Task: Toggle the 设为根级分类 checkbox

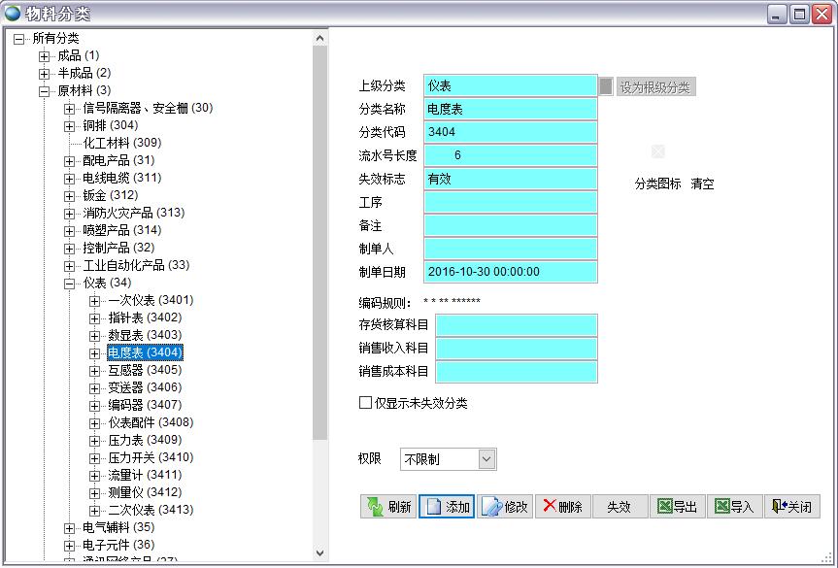Action: pyautogui.click(x=606, y=86)
